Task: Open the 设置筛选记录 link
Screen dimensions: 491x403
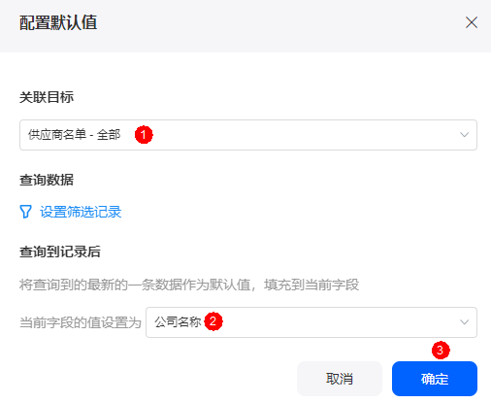Action: point(81,212)
